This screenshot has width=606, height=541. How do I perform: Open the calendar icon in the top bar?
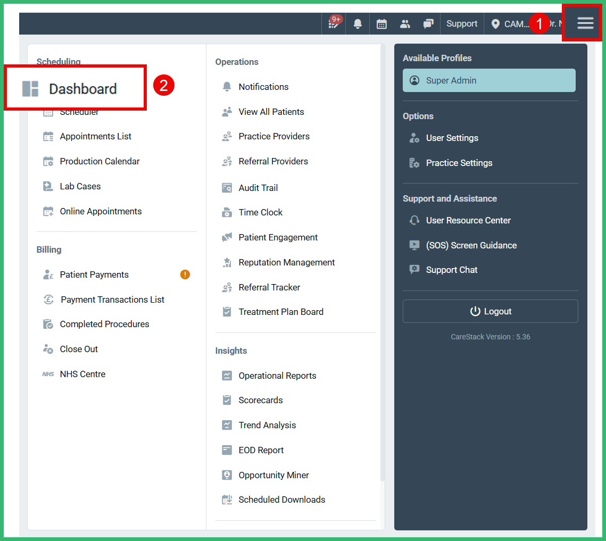tap(381, 23)
